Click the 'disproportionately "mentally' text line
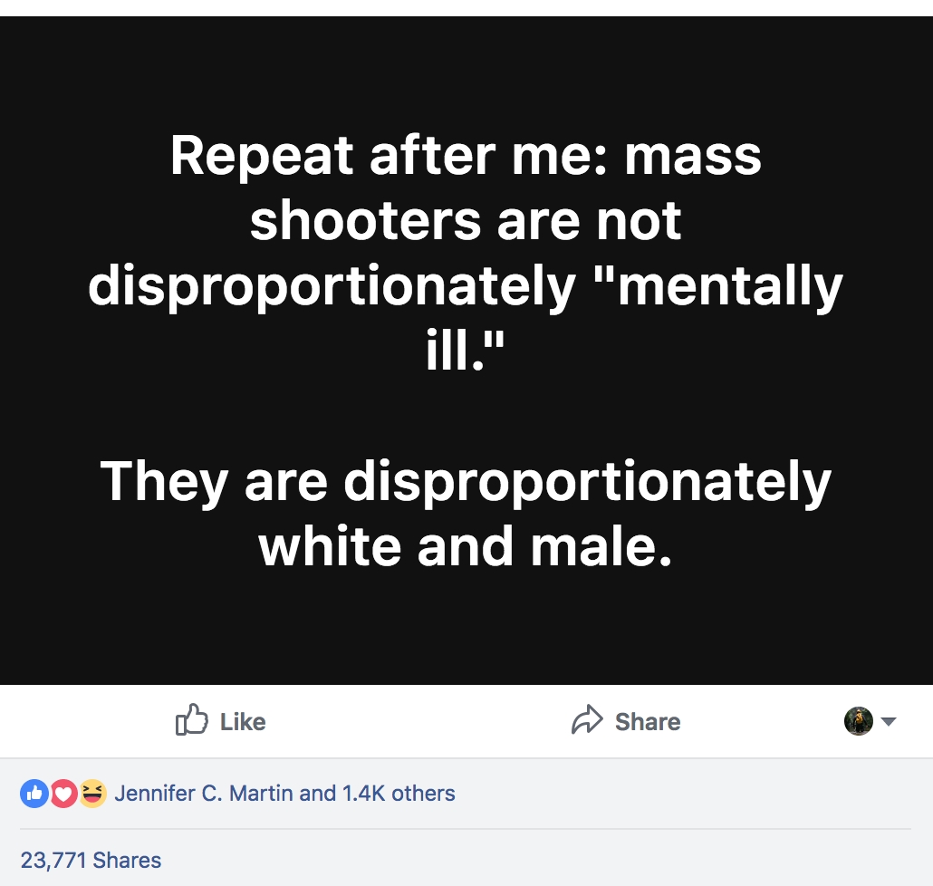This screenshot has width=933, height=886. click(x=466, y=286)
